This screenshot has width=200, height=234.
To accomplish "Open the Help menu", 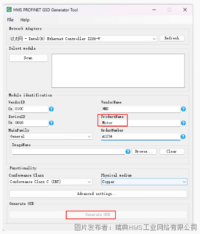I will [x=25, y=20].
